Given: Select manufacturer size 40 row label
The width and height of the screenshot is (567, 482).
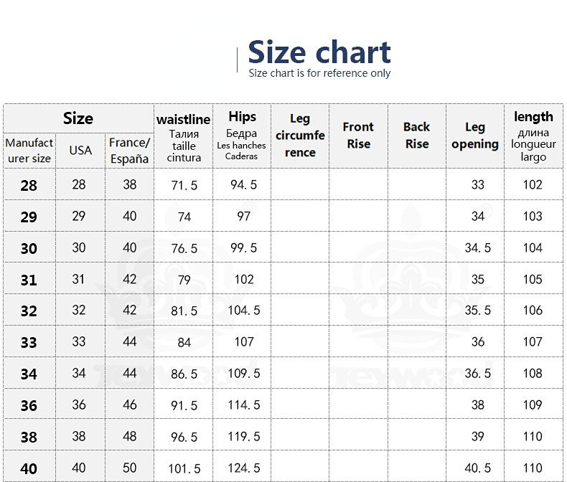Looking at the screenshot, I should 29,469.
